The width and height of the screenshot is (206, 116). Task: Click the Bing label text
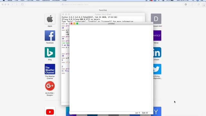[x=50, y=60]
